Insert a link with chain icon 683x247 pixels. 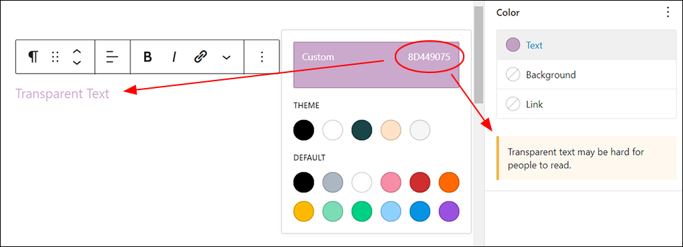[200, 57]
